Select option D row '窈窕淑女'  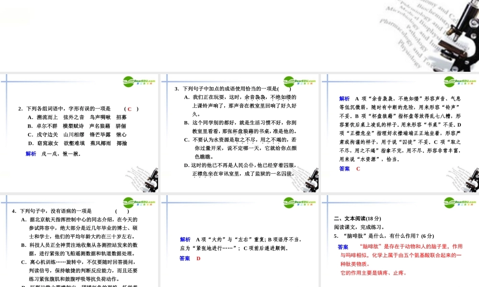tap(78, 143)
